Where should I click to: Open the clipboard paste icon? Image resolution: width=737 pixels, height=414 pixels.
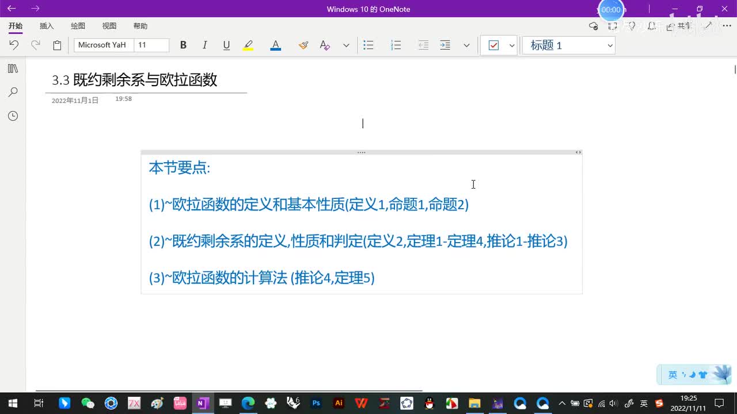(57, 45)
